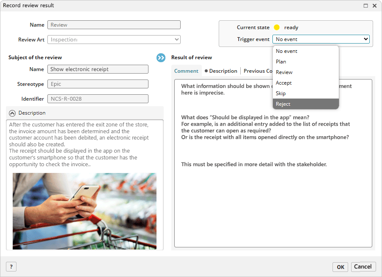Collapse the Description section chevron
Screen dimensions: 382x277
(12, 113)
